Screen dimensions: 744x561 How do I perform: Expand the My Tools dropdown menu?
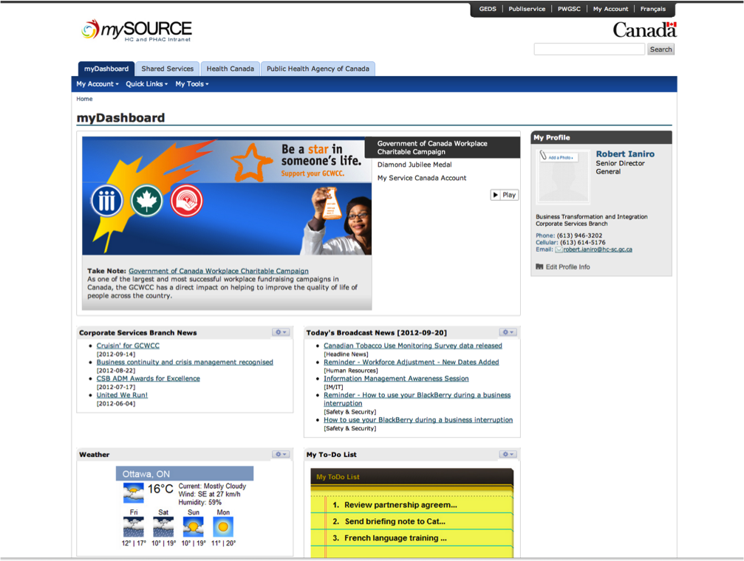pyautogui.click(x=191, y=84)
